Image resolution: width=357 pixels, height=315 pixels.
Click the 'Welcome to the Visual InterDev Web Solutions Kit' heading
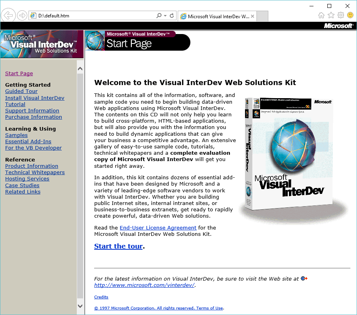pyautogui.click(x=195, y=82)
